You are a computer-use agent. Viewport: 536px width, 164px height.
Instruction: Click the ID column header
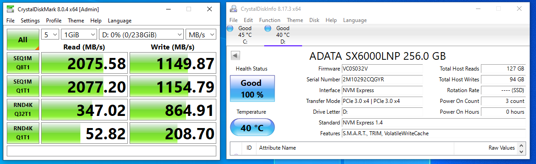coord(249,148)
